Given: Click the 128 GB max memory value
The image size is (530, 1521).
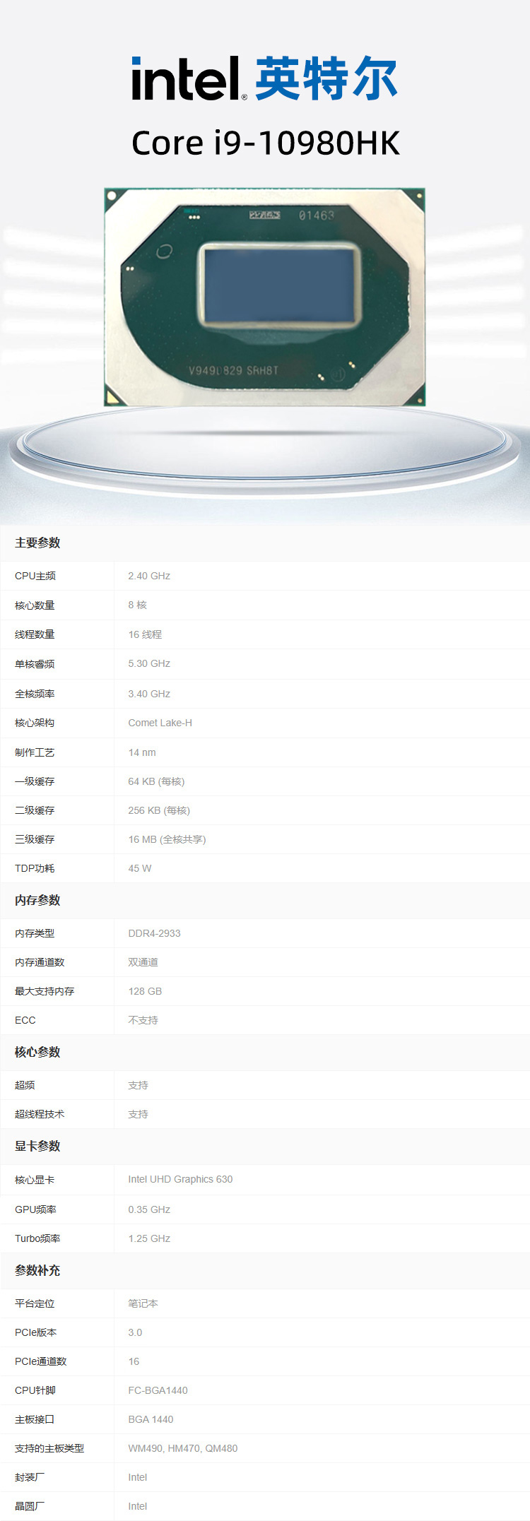Looking at the screenshot, I should coord(145,991).
